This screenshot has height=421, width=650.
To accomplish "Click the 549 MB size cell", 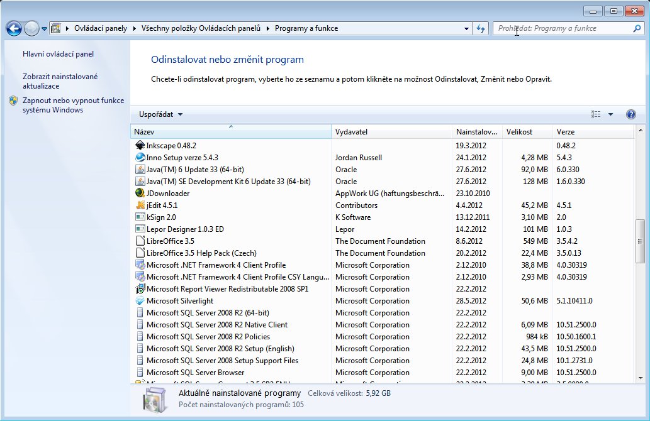I will click(x=535, y=241).
